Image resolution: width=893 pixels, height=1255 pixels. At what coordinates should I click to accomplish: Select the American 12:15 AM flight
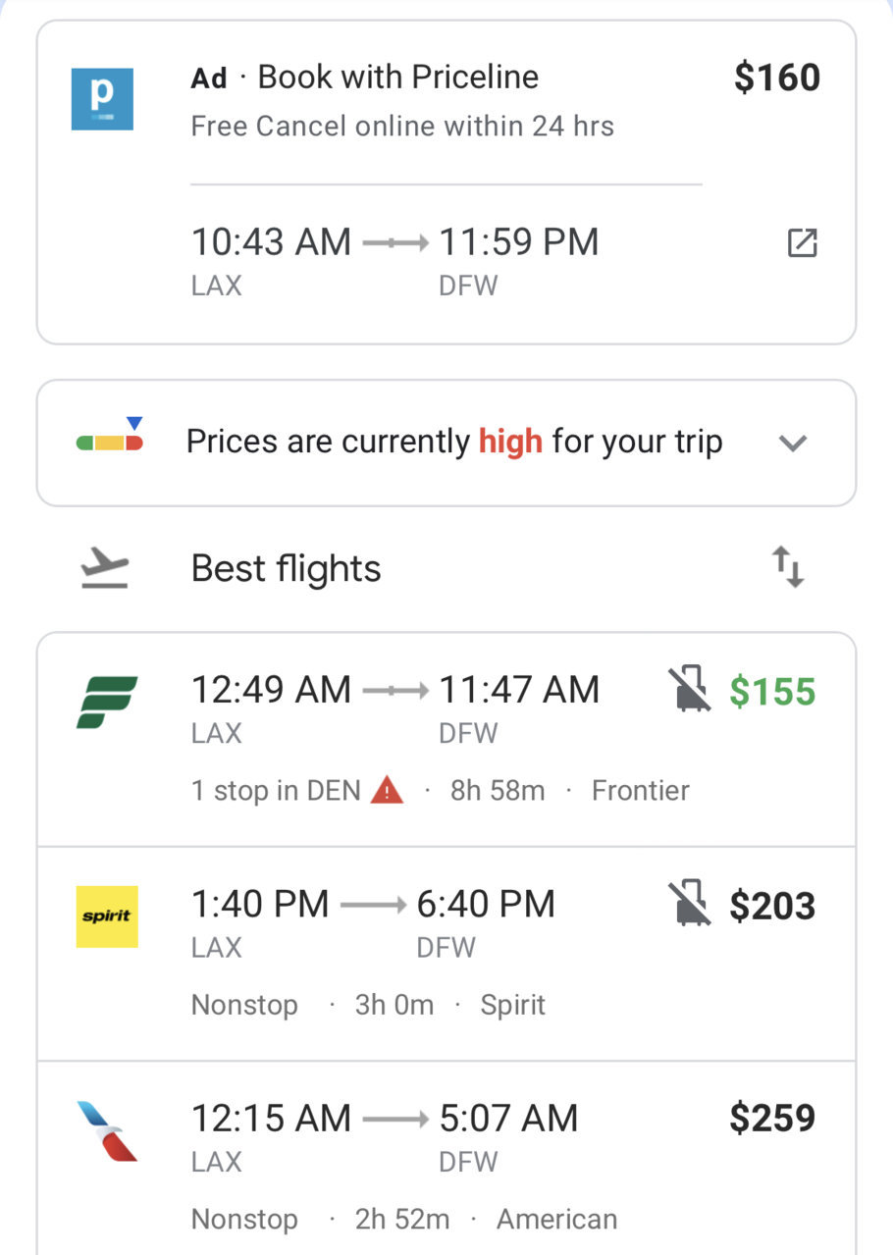click(x=446, y=1158)
